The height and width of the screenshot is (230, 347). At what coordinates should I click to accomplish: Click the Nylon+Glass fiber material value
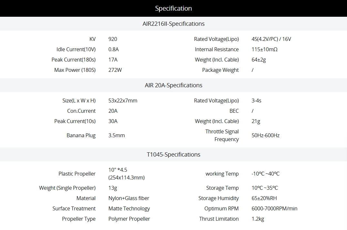[129, 198]
